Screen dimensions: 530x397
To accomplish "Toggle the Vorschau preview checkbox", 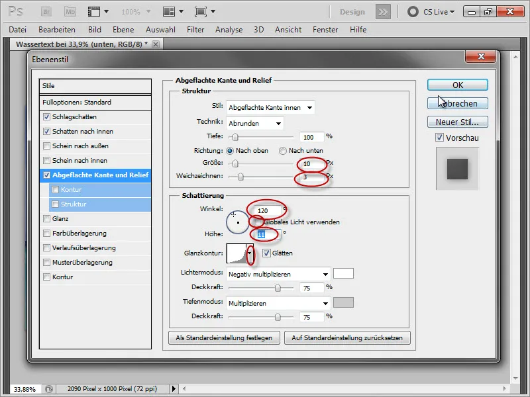I will pos(439,138).
